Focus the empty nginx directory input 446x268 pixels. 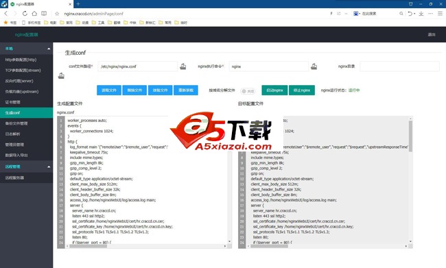tap(399, 66)
